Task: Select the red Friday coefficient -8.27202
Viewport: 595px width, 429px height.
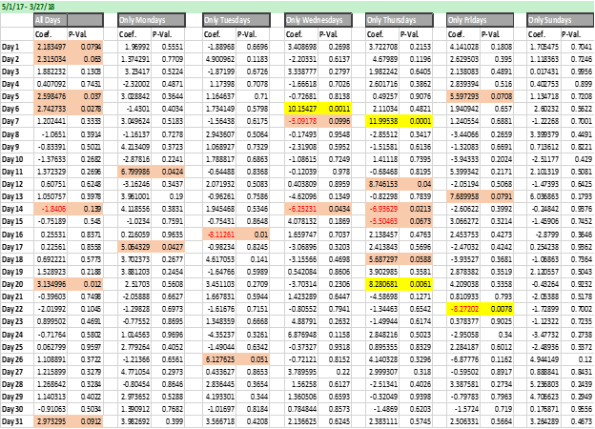Action: coord(463,309)
